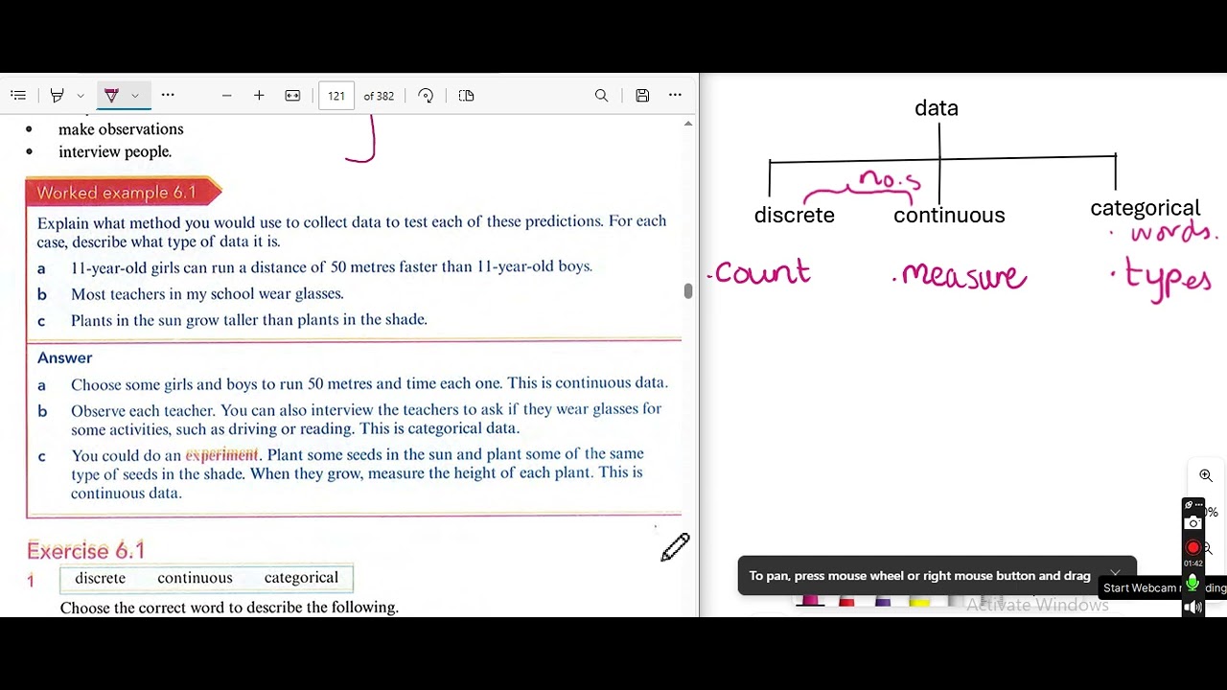The width and height of the screenshot is (1227, 690).
Task: Select the red pen in whiteboard tray
Action: click(846, 601)
